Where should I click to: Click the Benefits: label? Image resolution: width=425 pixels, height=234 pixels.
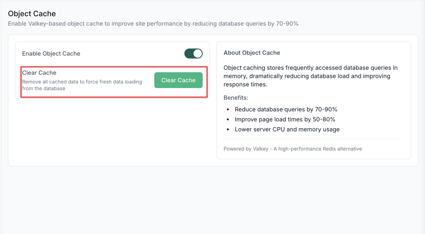[236, 98]
